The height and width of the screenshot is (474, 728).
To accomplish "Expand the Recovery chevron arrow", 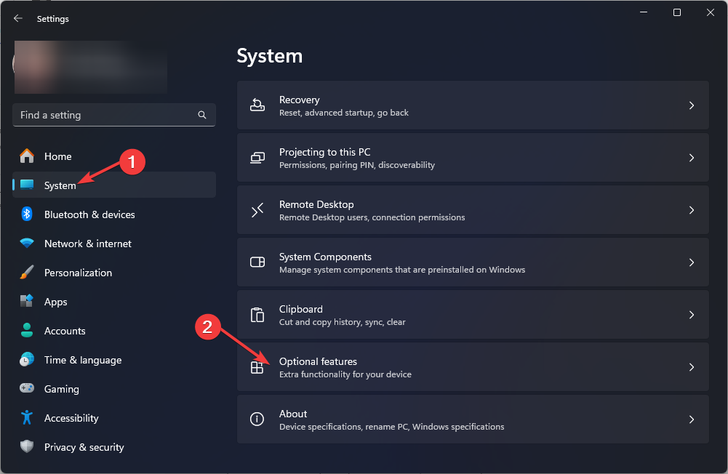I will tap(692, 105).
